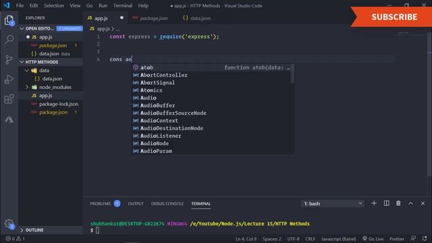Open the Search view in activity bar
432x243 pixels.
coord(9,39)
